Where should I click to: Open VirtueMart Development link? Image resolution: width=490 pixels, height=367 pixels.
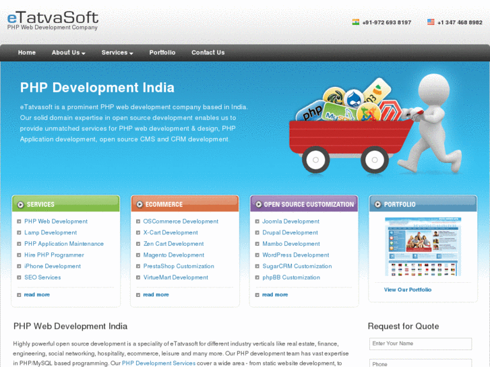point(176,277)
